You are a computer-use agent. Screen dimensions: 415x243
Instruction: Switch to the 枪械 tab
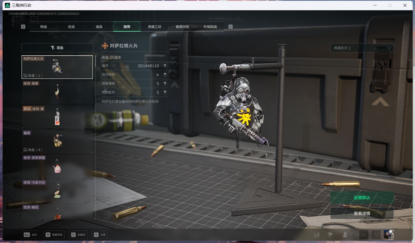44,27
